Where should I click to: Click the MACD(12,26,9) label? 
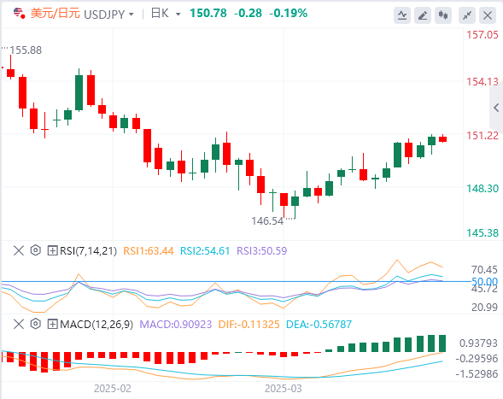[x=97, y=324]
